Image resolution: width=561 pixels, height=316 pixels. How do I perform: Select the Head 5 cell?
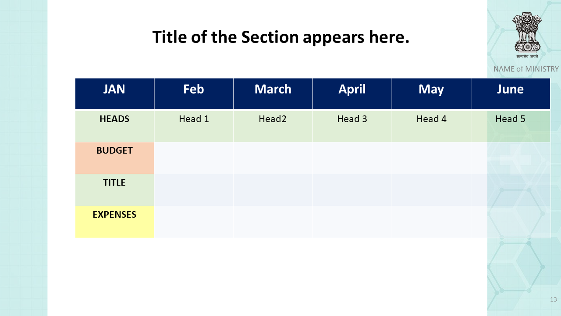click(x=511, y=126)
